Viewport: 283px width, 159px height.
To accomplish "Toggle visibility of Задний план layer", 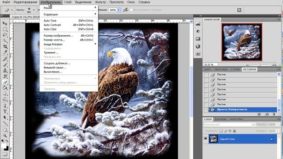I will tap(206, 139).
